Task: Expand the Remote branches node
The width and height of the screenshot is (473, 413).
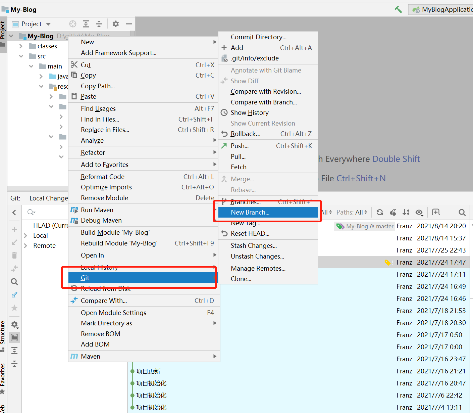Action: pyautogui.click(x=26, y=245)
